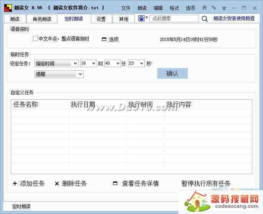Click the shirt skin icon in title bar
This screenshot has width=263, height=214.
click(x=224, y=8)
